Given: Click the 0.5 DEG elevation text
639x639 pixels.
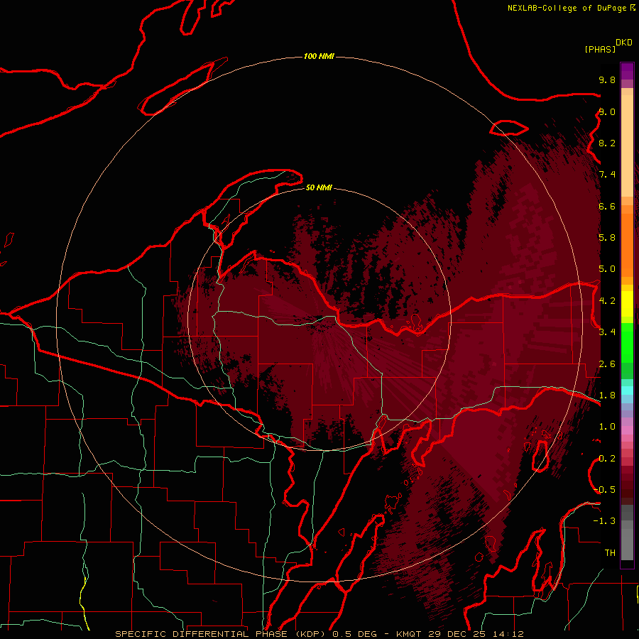Looking at the screenshot, I should click(x=353, y=634).
